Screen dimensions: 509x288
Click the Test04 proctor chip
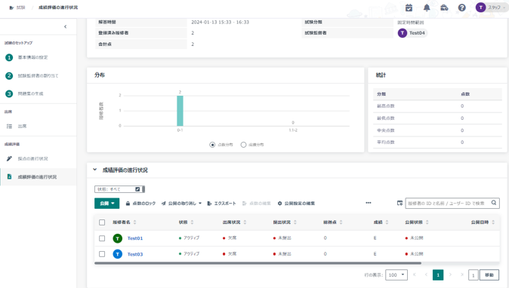412,32
